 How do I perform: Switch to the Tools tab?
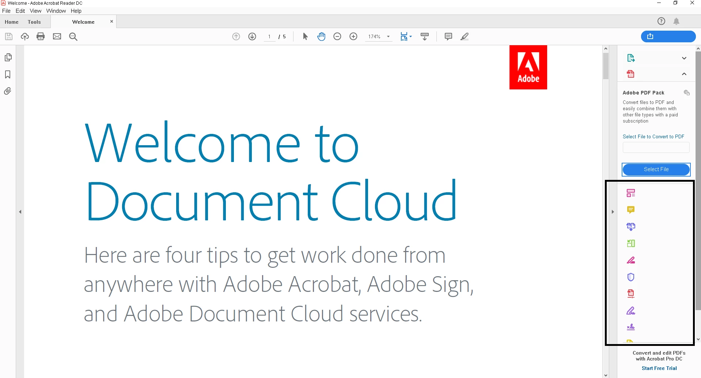click(x=34, y=22)
